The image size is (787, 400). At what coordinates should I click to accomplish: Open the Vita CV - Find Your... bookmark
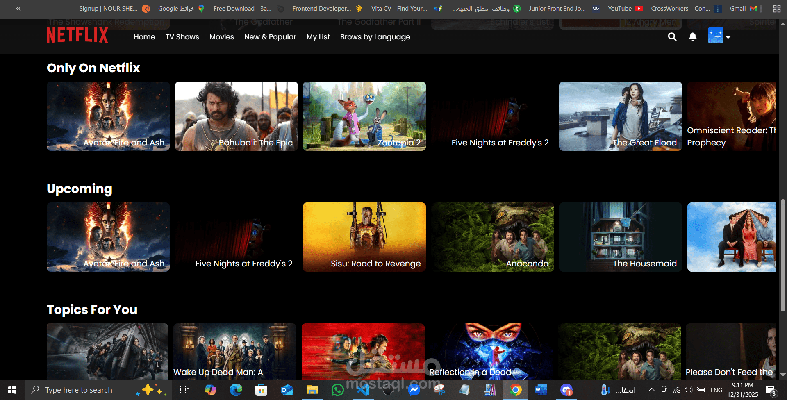[406, 8]
